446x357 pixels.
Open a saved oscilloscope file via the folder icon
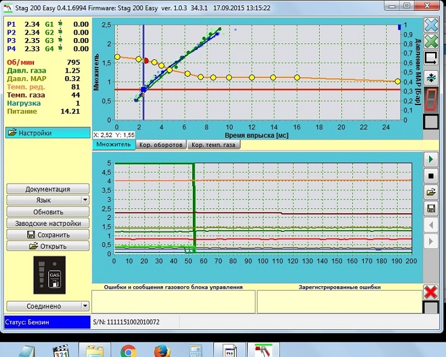[431, 192]
